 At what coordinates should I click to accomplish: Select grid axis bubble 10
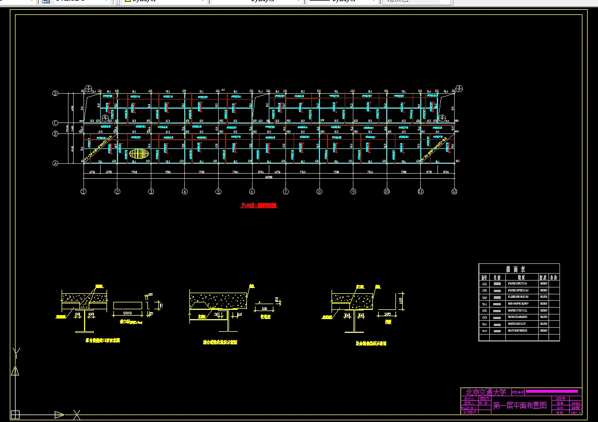(387, 191)
